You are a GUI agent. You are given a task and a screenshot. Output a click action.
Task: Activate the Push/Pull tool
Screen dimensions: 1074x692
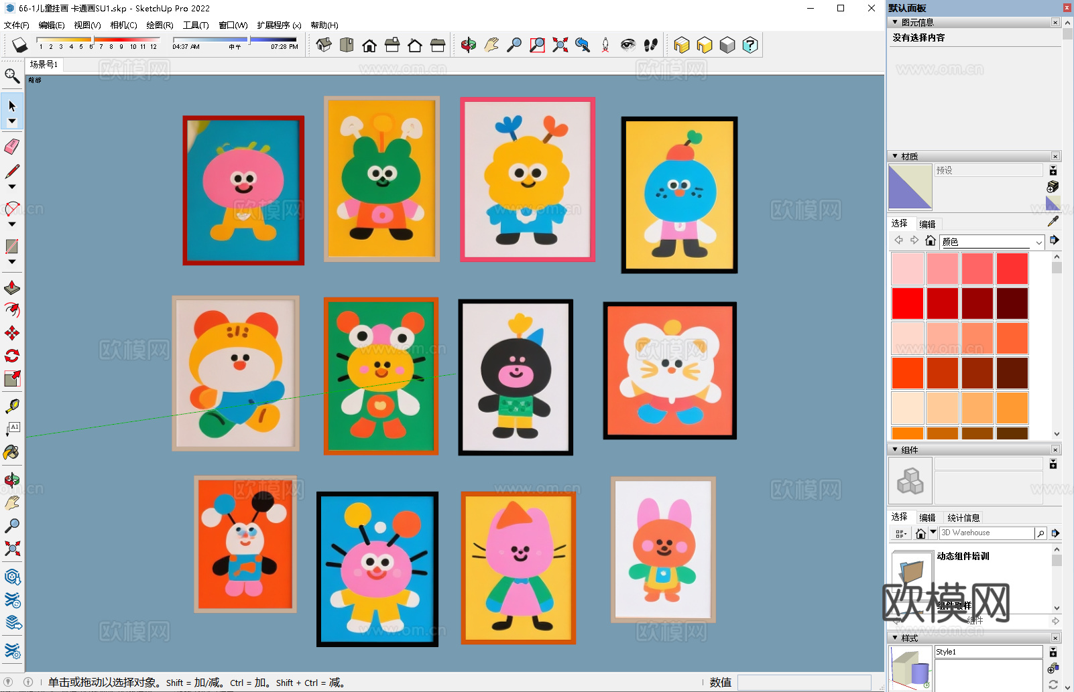pyautogui.click(x=12, y=288)
